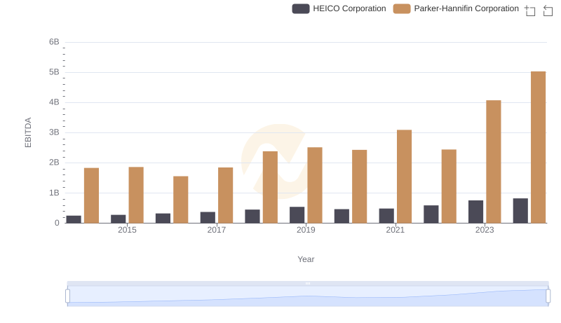Click the 2015 x-axis label
Viewport: 561px width, 323px height.
point(127,230)
